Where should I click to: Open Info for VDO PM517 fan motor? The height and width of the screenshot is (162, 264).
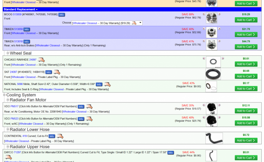pos(81,107)
